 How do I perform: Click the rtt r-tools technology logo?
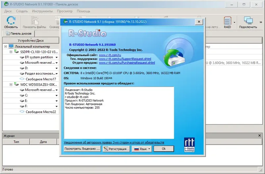pyautogui.click(x=189, y=145)
